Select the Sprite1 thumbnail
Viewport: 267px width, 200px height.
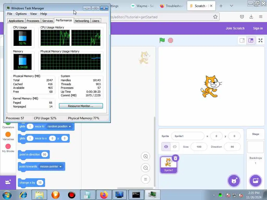tap(168, 165)
